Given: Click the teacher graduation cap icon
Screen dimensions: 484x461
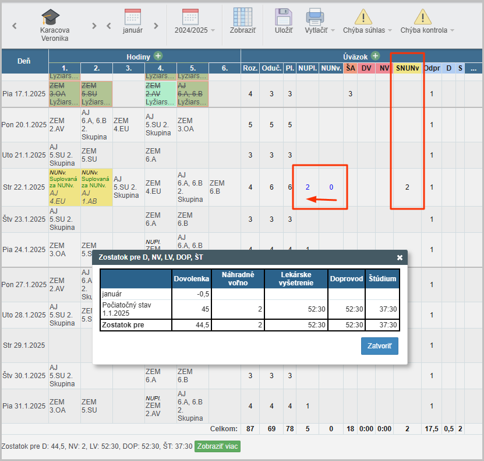Looking at the screenshot, I should 50,17.
